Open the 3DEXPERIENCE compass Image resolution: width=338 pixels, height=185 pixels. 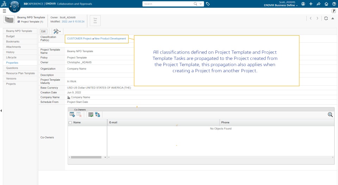[x=14, y=6]
